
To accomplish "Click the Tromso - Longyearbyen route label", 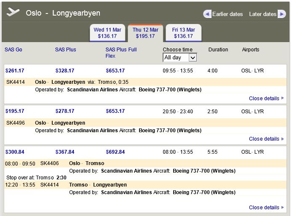I will [98, 185].
